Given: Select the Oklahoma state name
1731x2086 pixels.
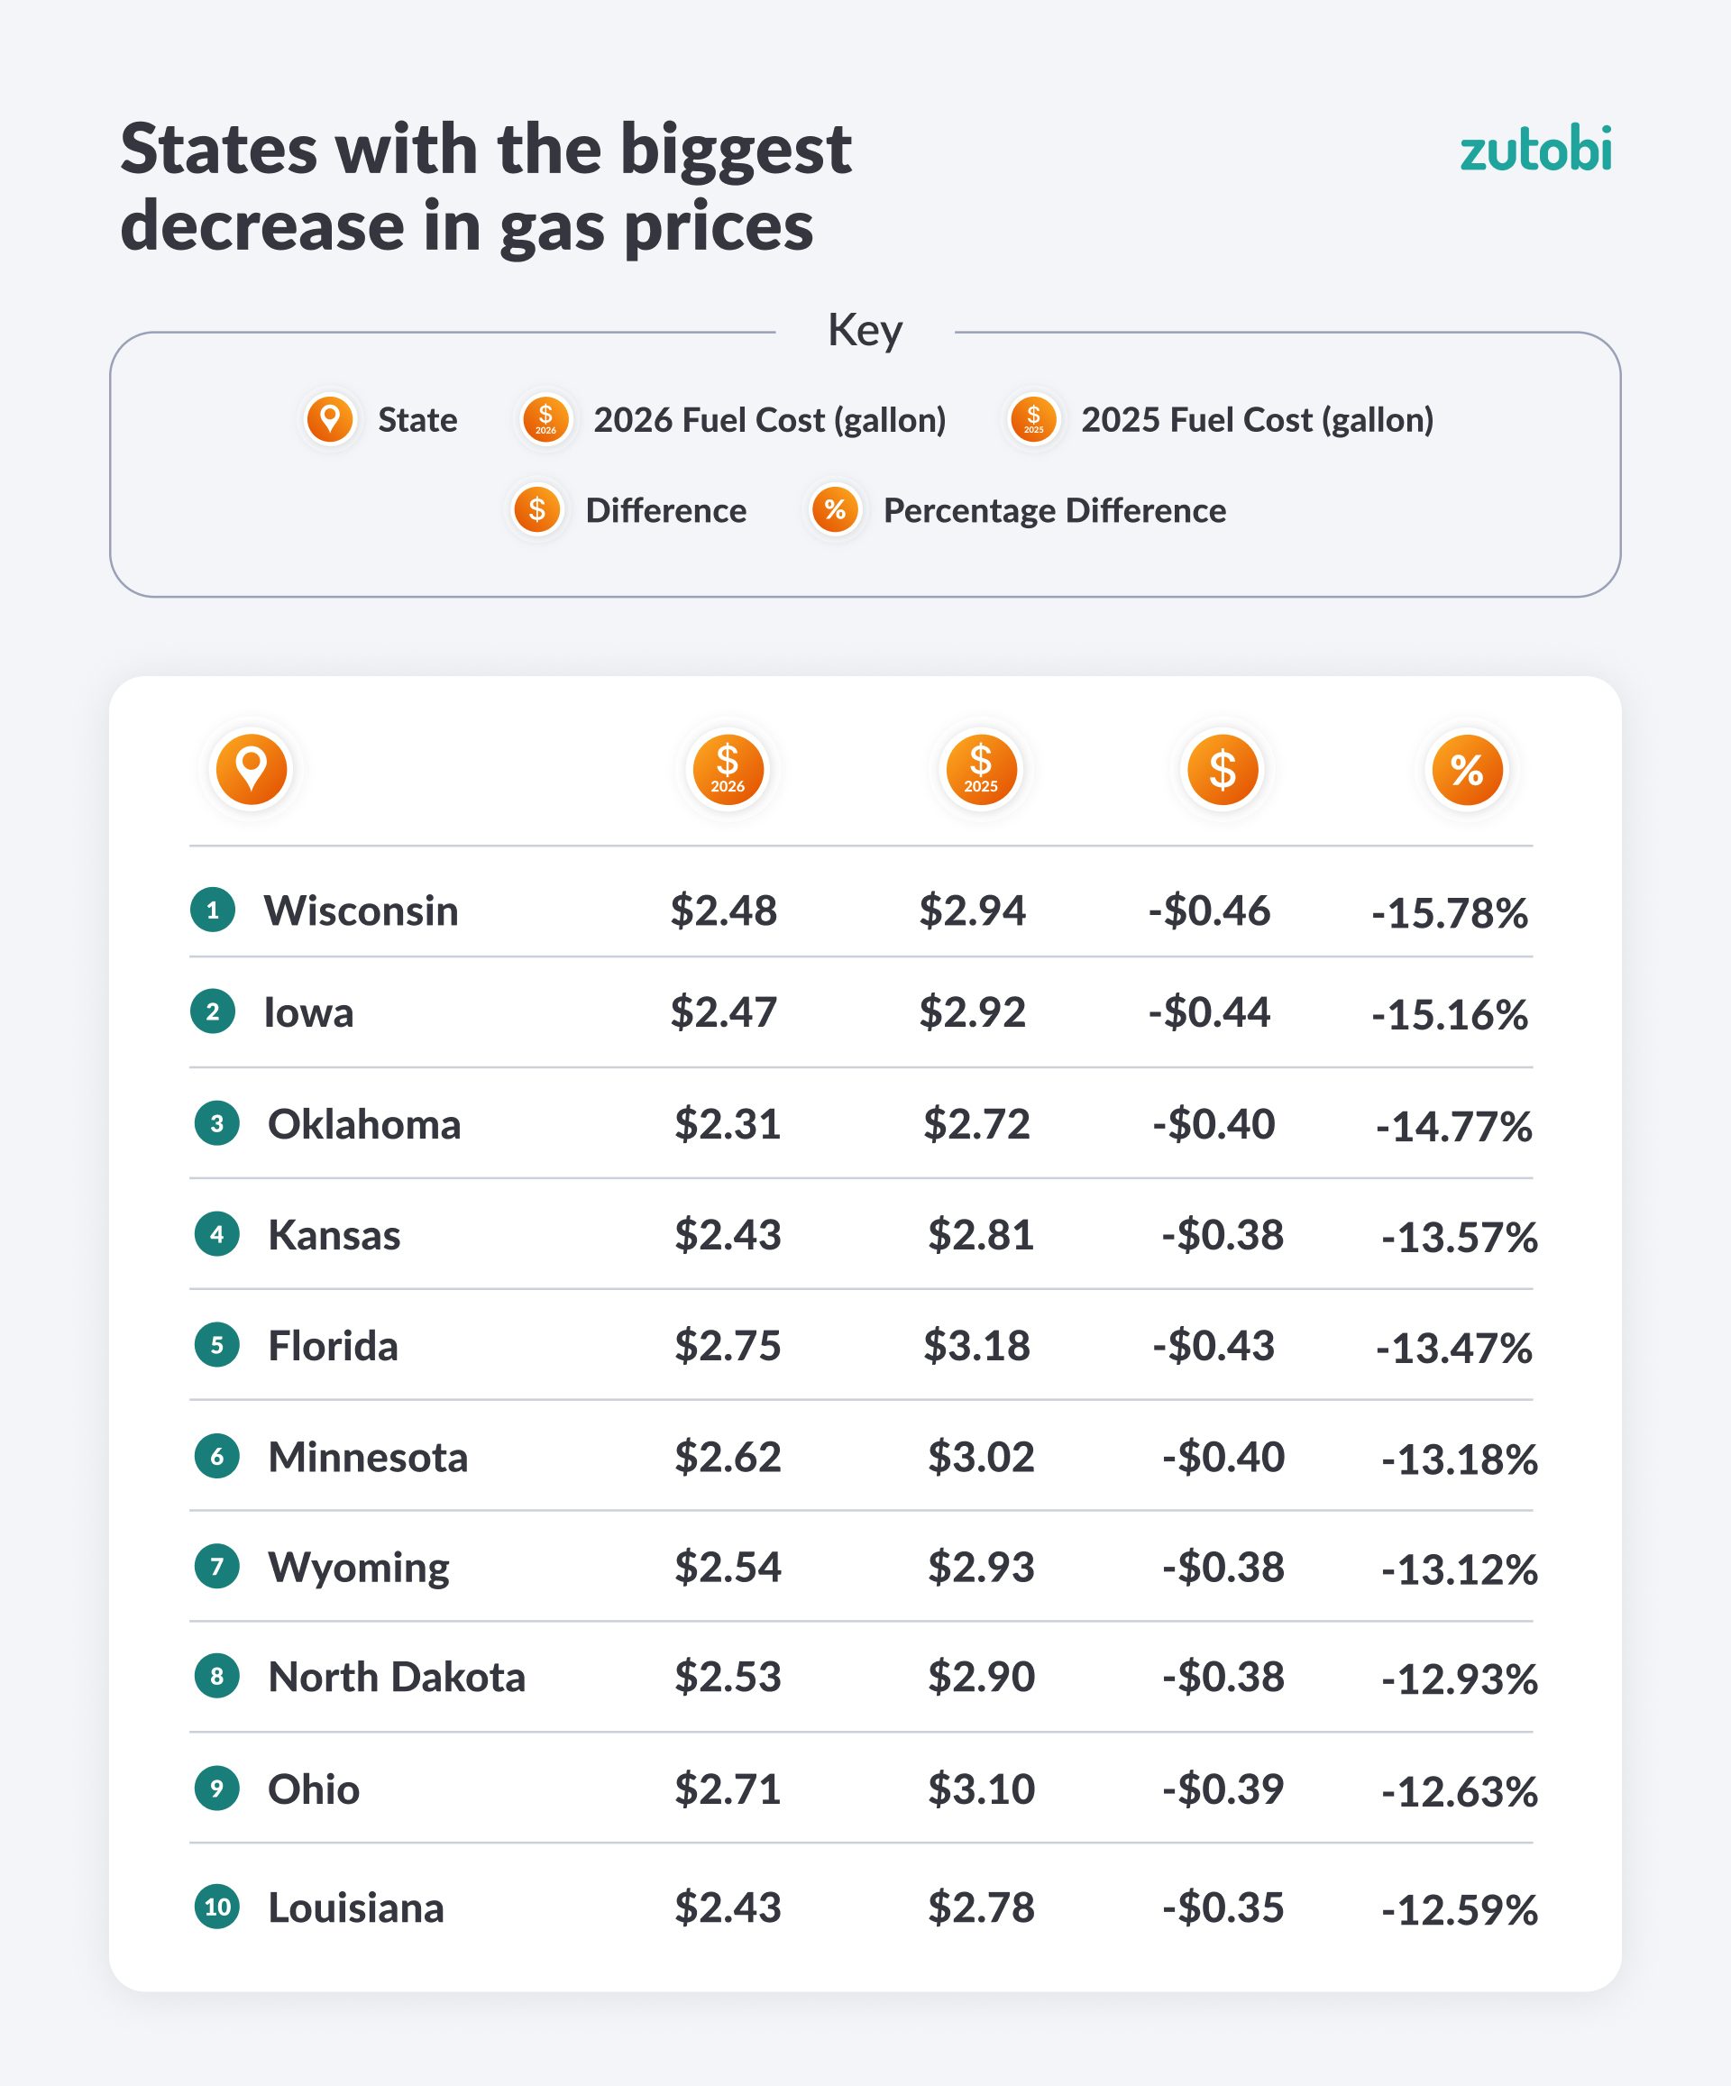Looking at the screenshot, I should [x=363, y=1124].
